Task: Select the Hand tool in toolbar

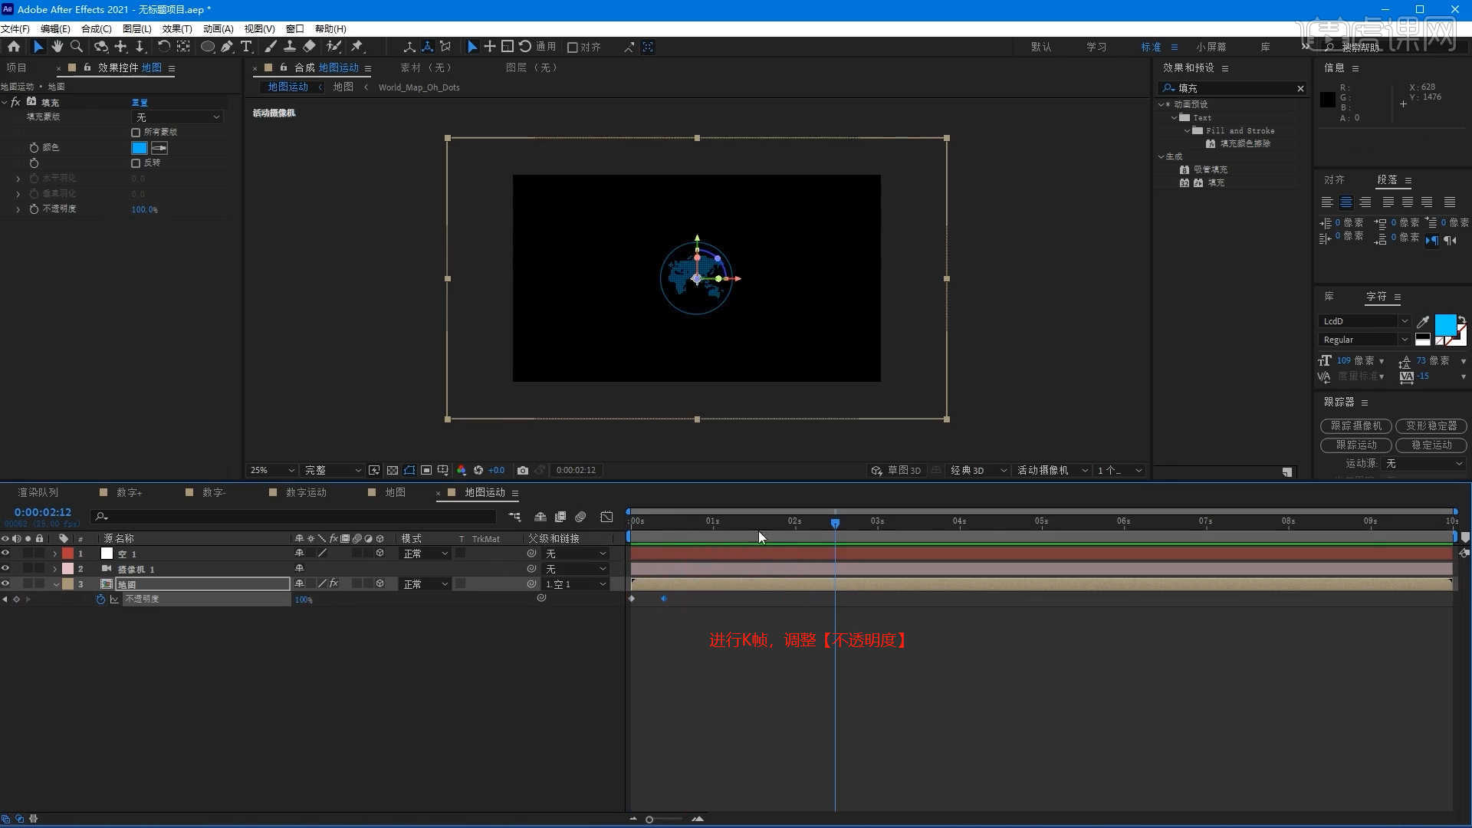Action: tap(57, 47)
